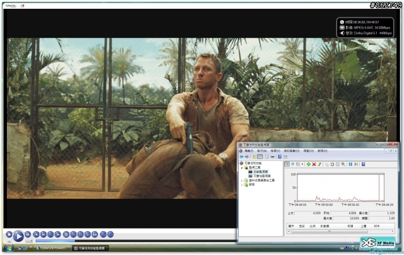Stop playback in the PowerDVD player
Image resolution: width=404 pixels, height=255 pixels.
[9, 234]
